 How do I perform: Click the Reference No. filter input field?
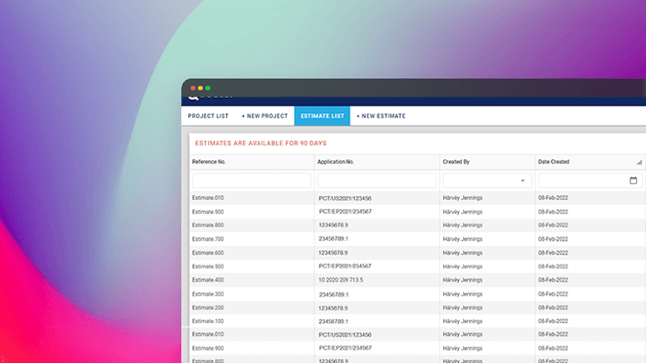pyautogui.click(x=251, y=180)
